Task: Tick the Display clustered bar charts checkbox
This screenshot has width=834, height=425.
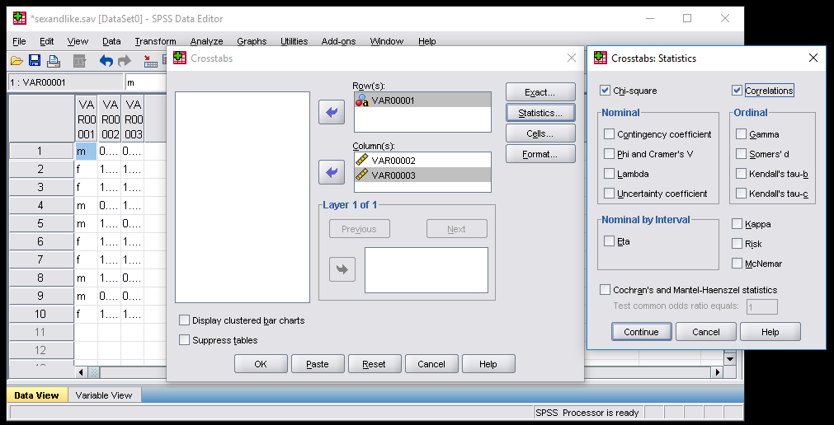Action: [x=185, y=320]
